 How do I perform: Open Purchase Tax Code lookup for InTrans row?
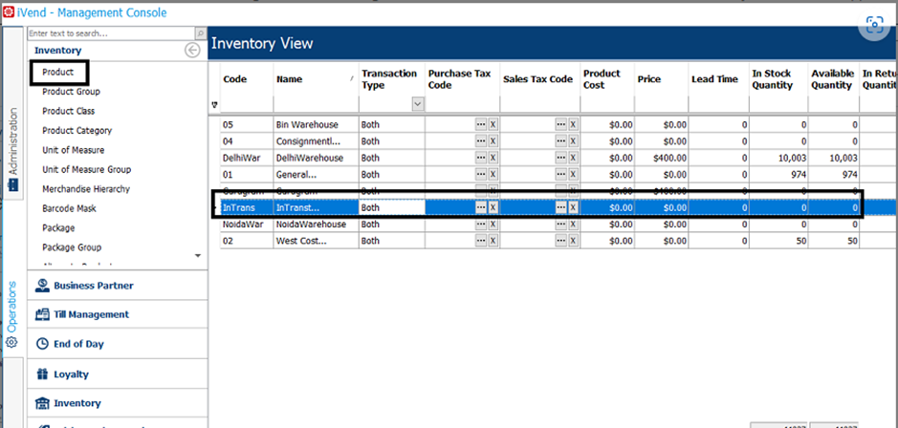pos(481,207)
